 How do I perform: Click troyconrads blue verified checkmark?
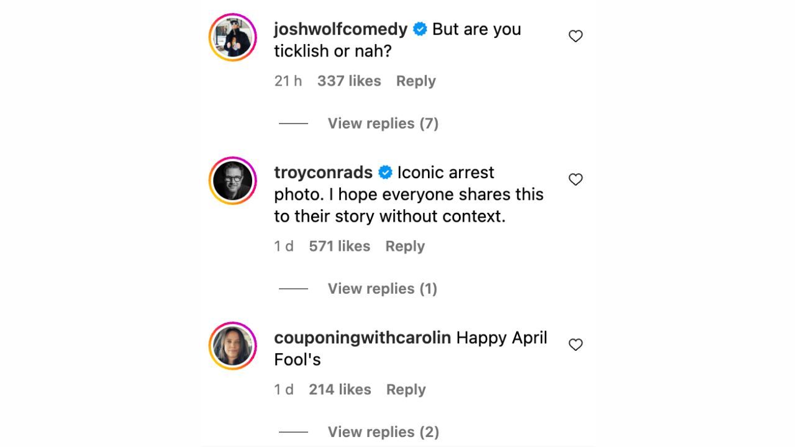click(385, 173)
